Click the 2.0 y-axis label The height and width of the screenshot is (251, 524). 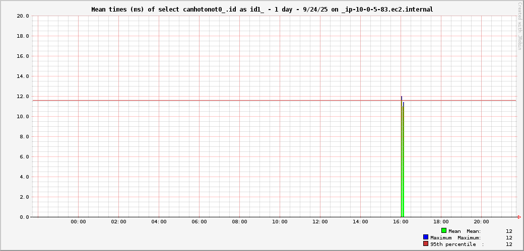click(x=24, y=197)
